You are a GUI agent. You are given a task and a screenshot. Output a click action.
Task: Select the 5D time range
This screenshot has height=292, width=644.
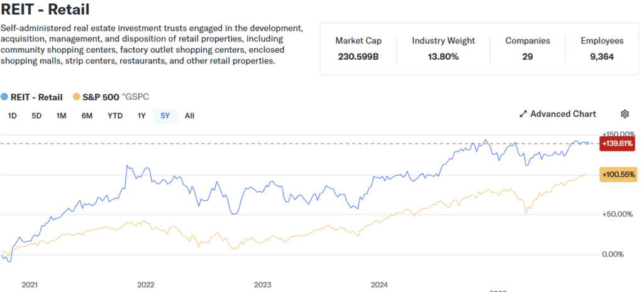(x=36, y=116)
